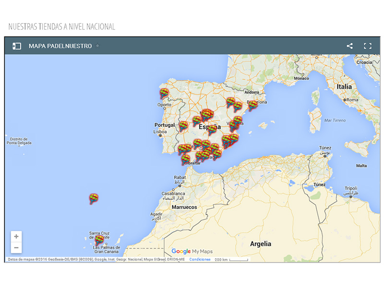Click the Roma city label on the map
The height and width of the screenshot is (288, 384).
point(352,100)
